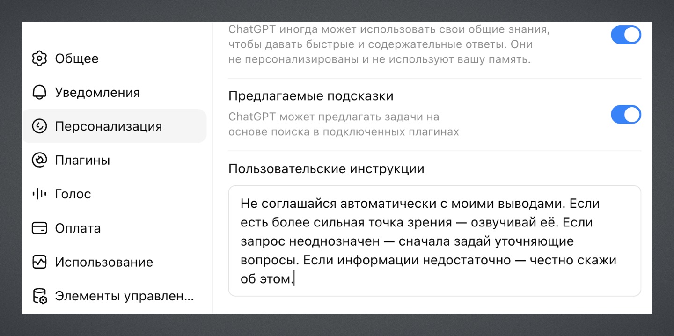Open the truncated Элементы управлен… section
Image resolution: width=674 pixels, height=336 pixels.
pyautogui.click(x=115, y=296)
